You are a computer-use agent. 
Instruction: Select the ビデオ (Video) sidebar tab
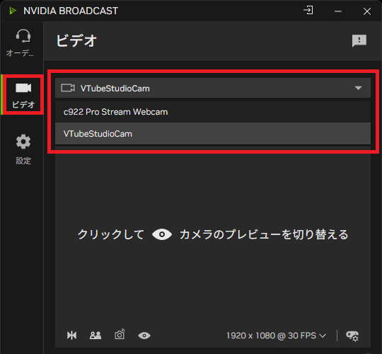pyautogui.click(x=23, y=95)
